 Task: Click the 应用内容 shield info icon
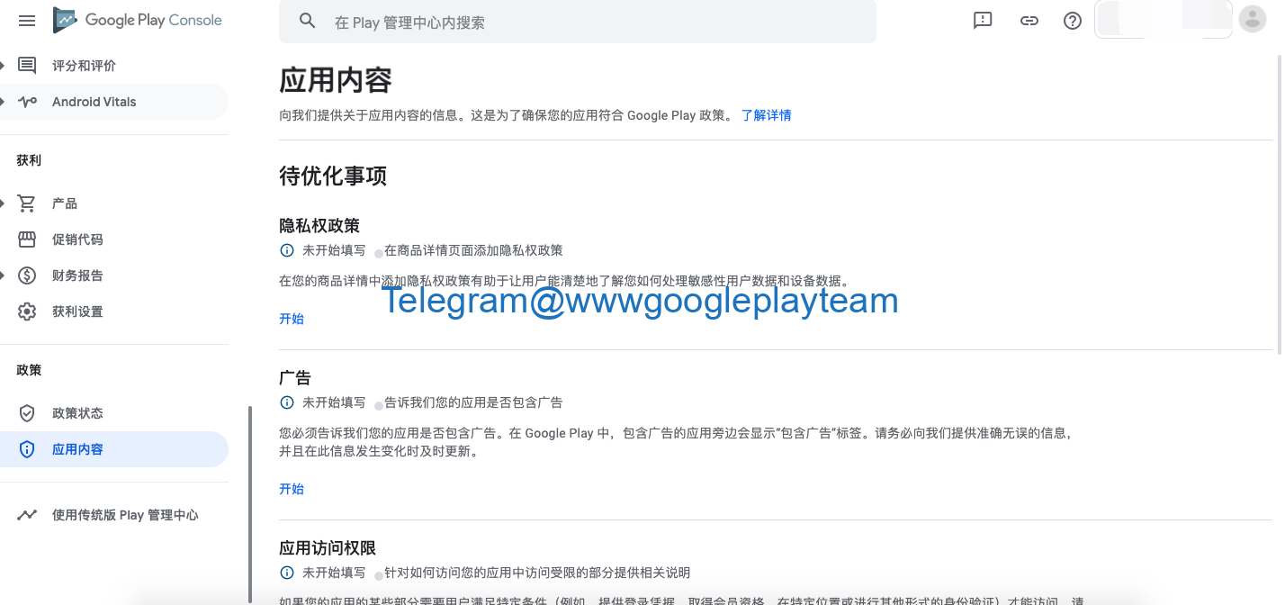[x=27, y=449]
